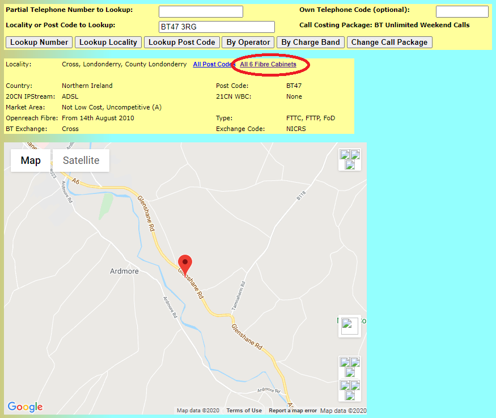Click the Ardmore place label on map
The width and height of the screenshot is (496, 418).
(124, 271)
